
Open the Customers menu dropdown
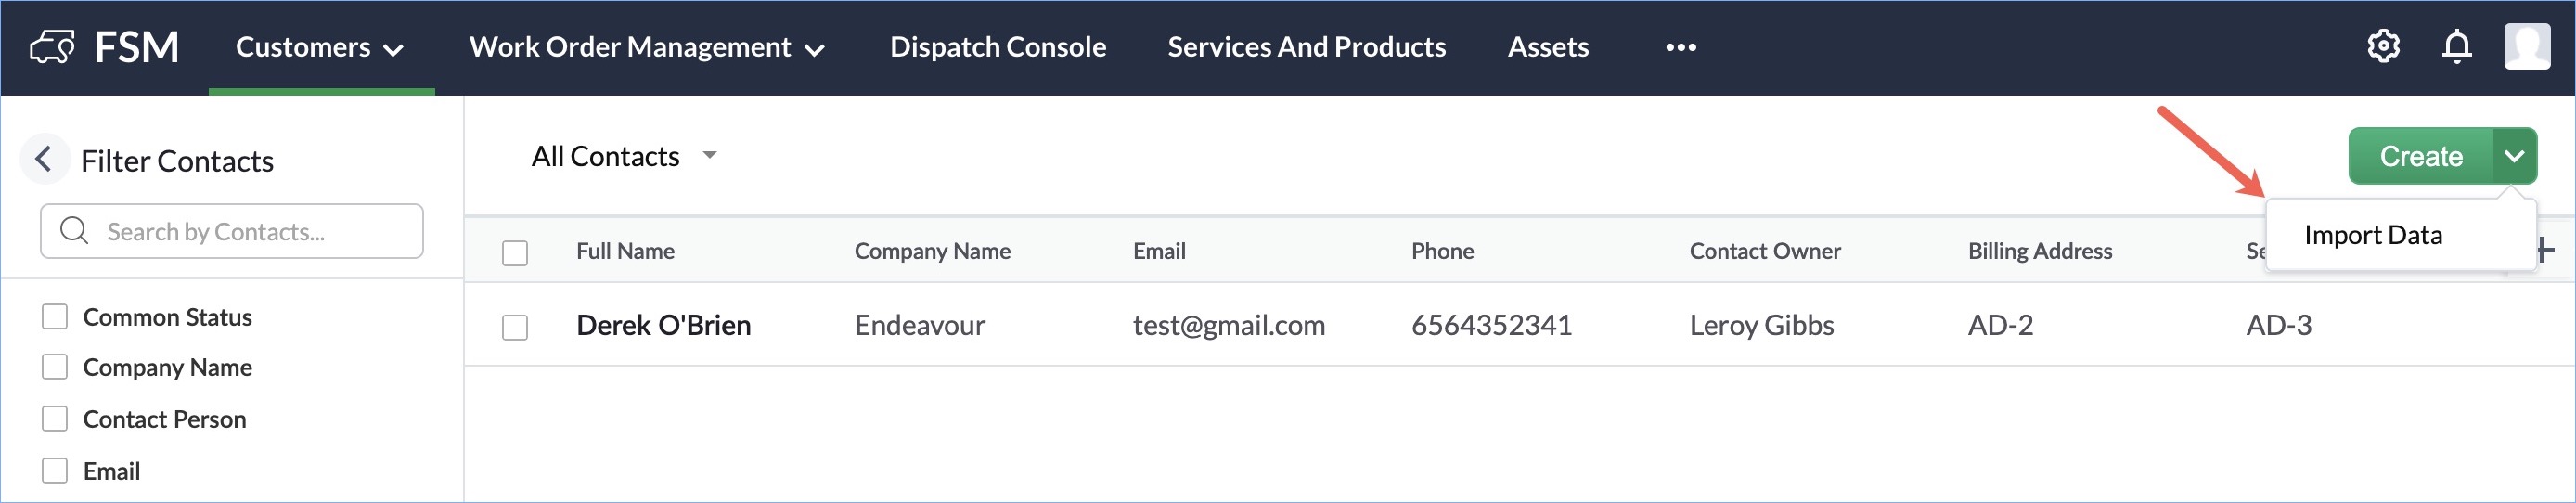click(320, 47)
